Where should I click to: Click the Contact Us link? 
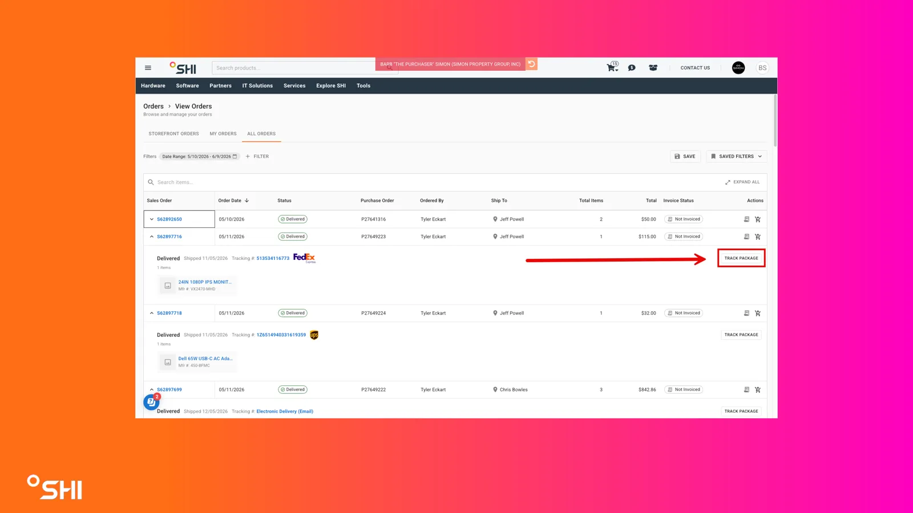pyautogui.click(x=695, y=68)
